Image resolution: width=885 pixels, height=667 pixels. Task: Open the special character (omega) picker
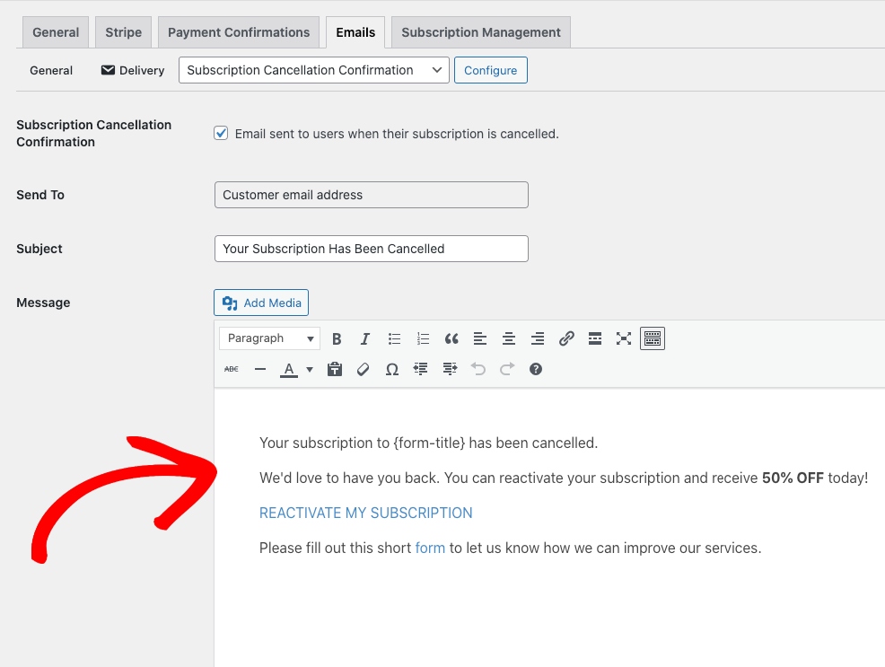pyautogui.click(x=392, y=369)
